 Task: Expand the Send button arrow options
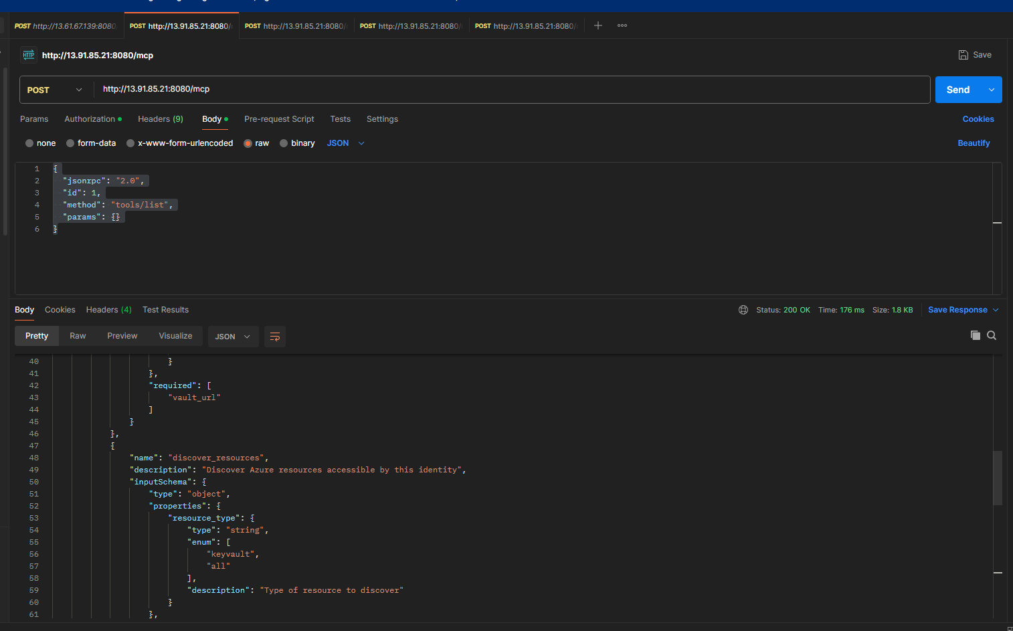(992, 90)
